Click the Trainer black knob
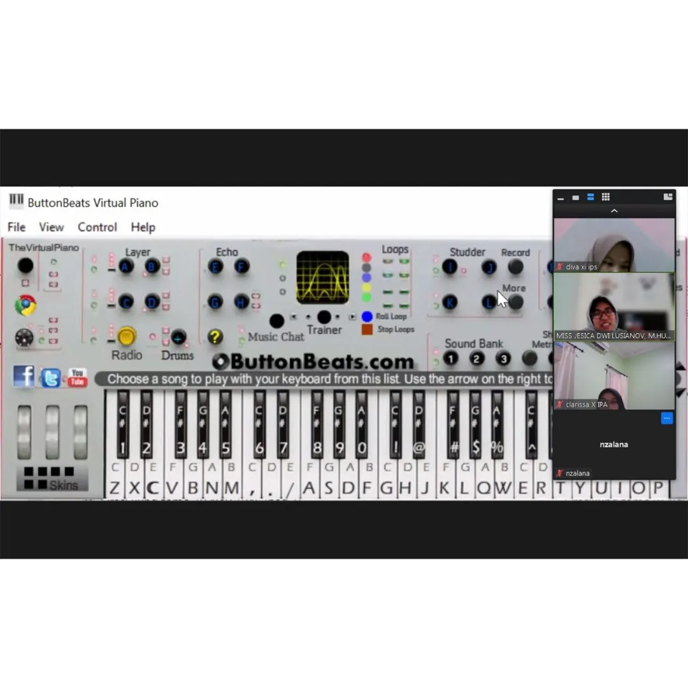 coord(324,317)
